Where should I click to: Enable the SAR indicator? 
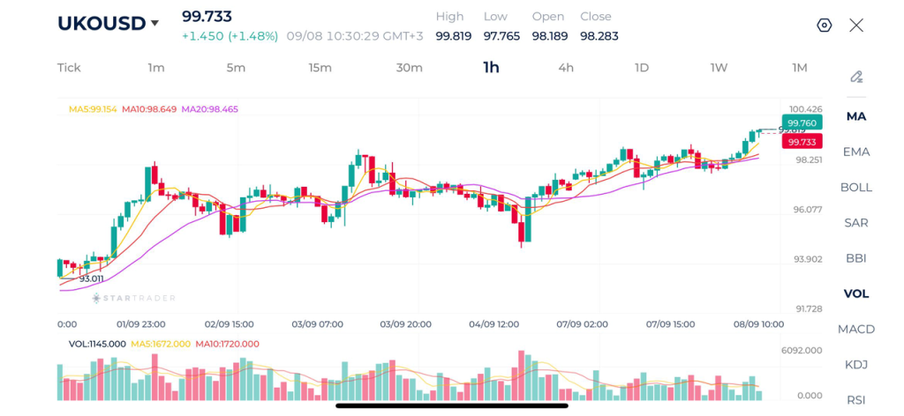(856, 223)
